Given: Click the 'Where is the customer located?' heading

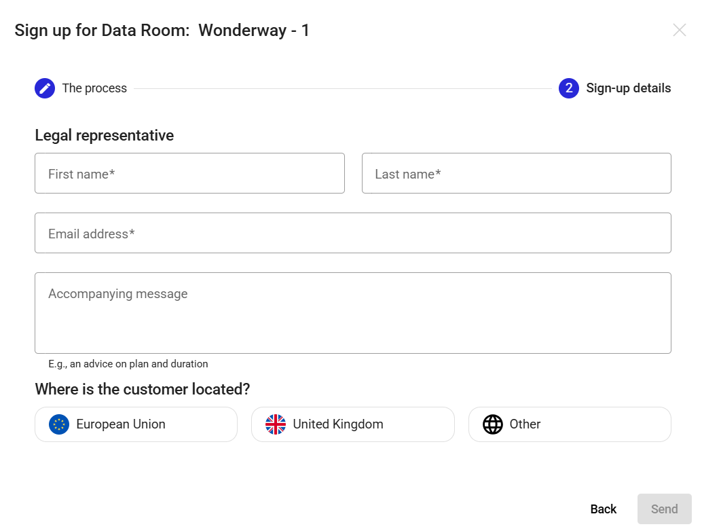Looking at the screenshot, I should tap(143, 389).
